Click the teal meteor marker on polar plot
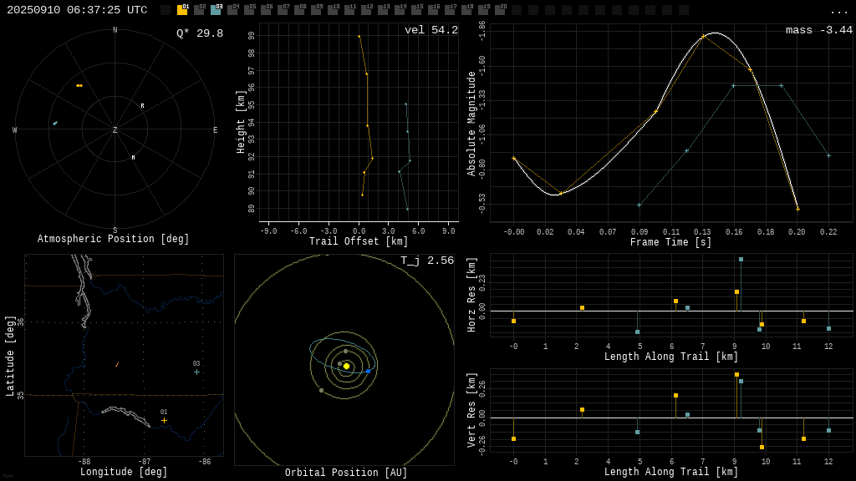This screenshot has height=481, width=856. coord(55,124)
